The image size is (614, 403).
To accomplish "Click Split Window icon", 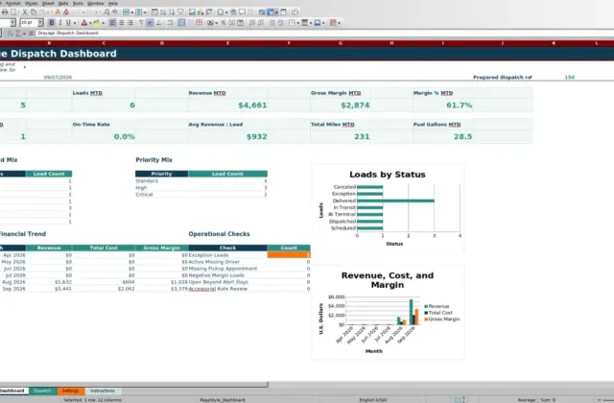I will [x=283, y=12].
